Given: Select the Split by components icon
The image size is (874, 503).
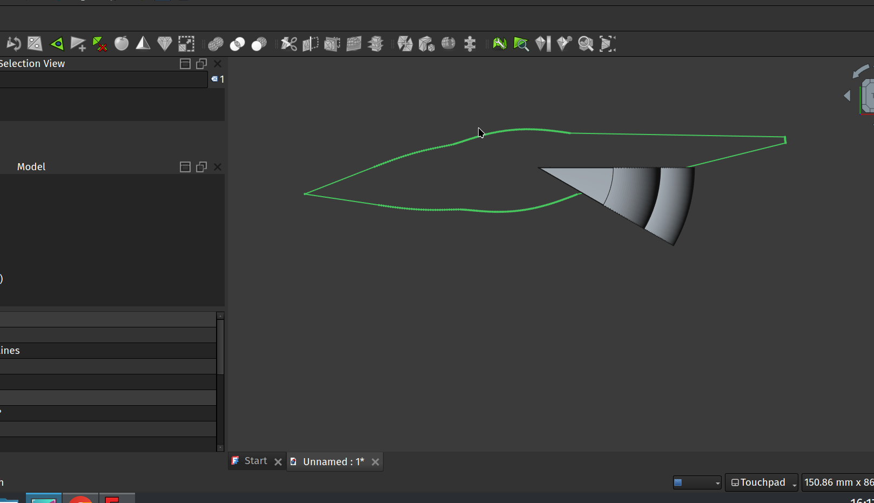Looking at the screenshot, I should tap(427, 44).
